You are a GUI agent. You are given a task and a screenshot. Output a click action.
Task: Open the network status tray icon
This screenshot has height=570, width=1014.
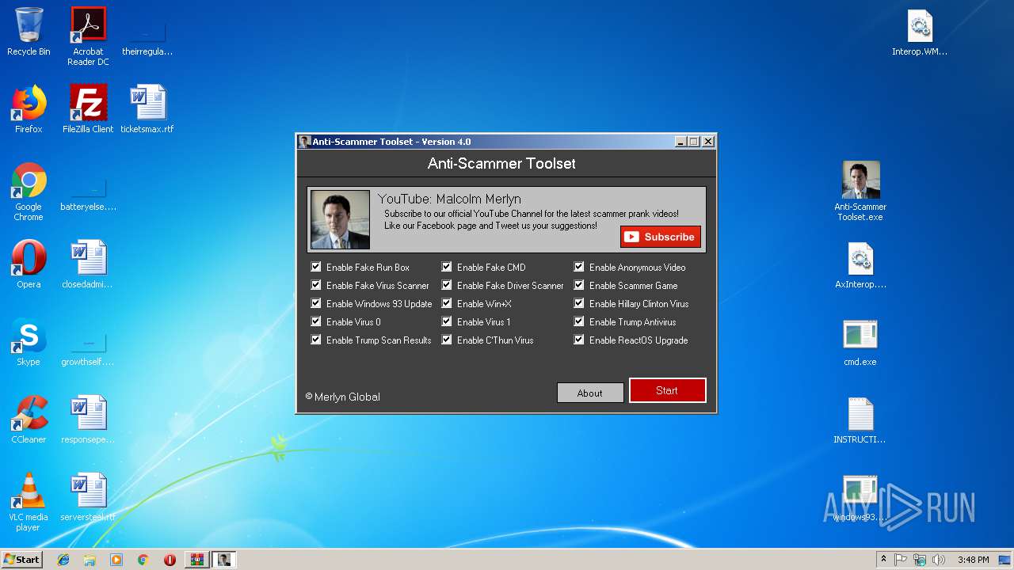(920, 560)
